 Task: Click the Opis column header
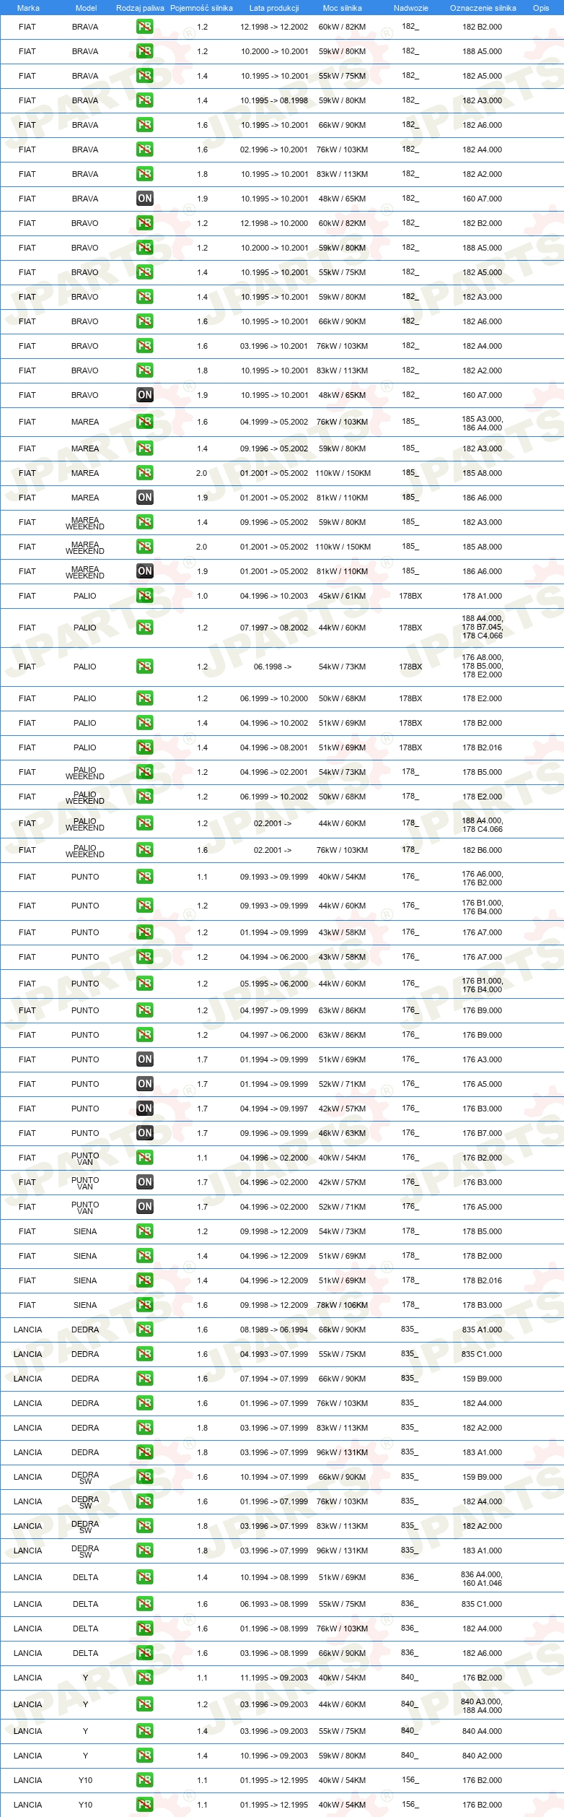(x=541, y=8)
